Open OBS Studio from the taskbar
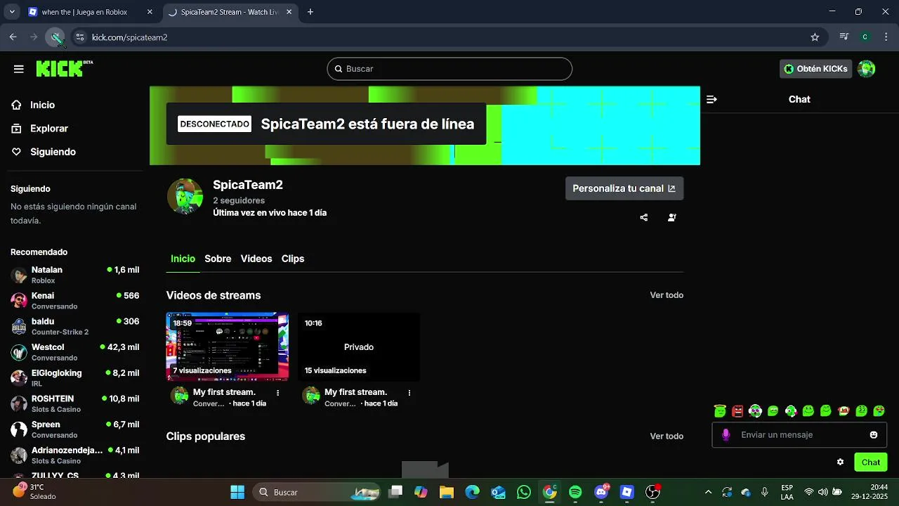The width and height of the screenshot is (899, 506). coord(653,492)
